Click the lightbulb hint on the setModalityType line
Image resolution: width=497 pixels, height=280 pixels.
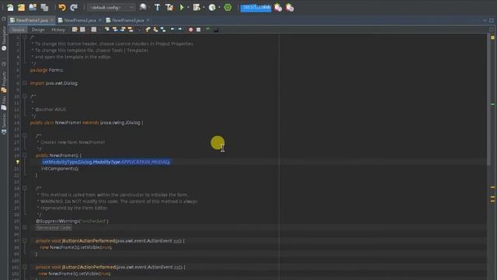click(x=17, y=162)
